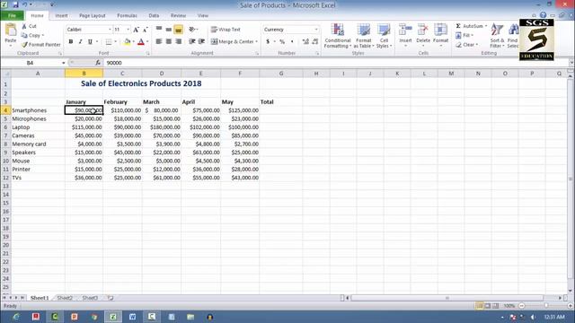The width and height of the screenshot is (575, 323).
Task: Switch to the Insert ribbon tab
Action: (61, 16)
